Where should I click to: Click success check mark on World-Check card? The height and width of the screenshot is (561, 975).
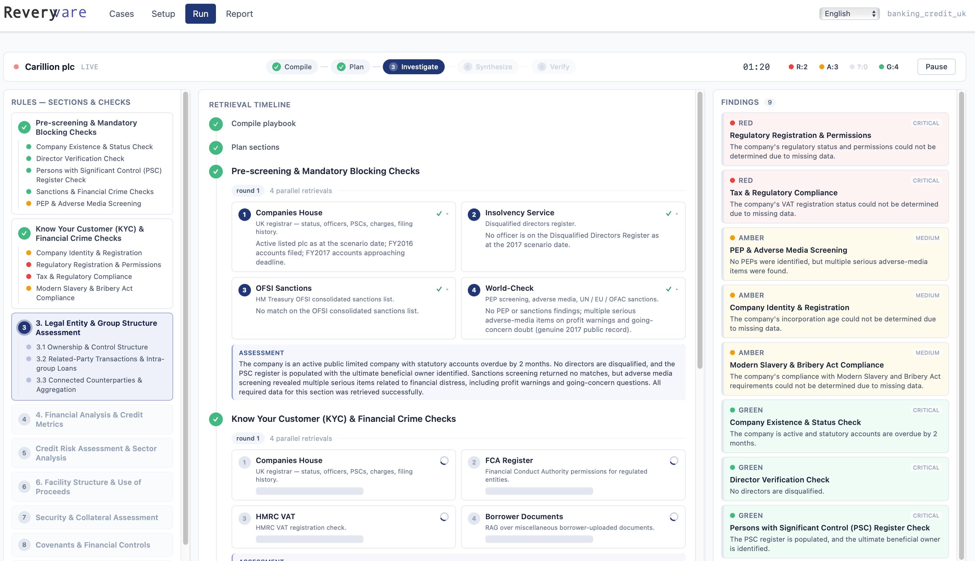[669, 289]
